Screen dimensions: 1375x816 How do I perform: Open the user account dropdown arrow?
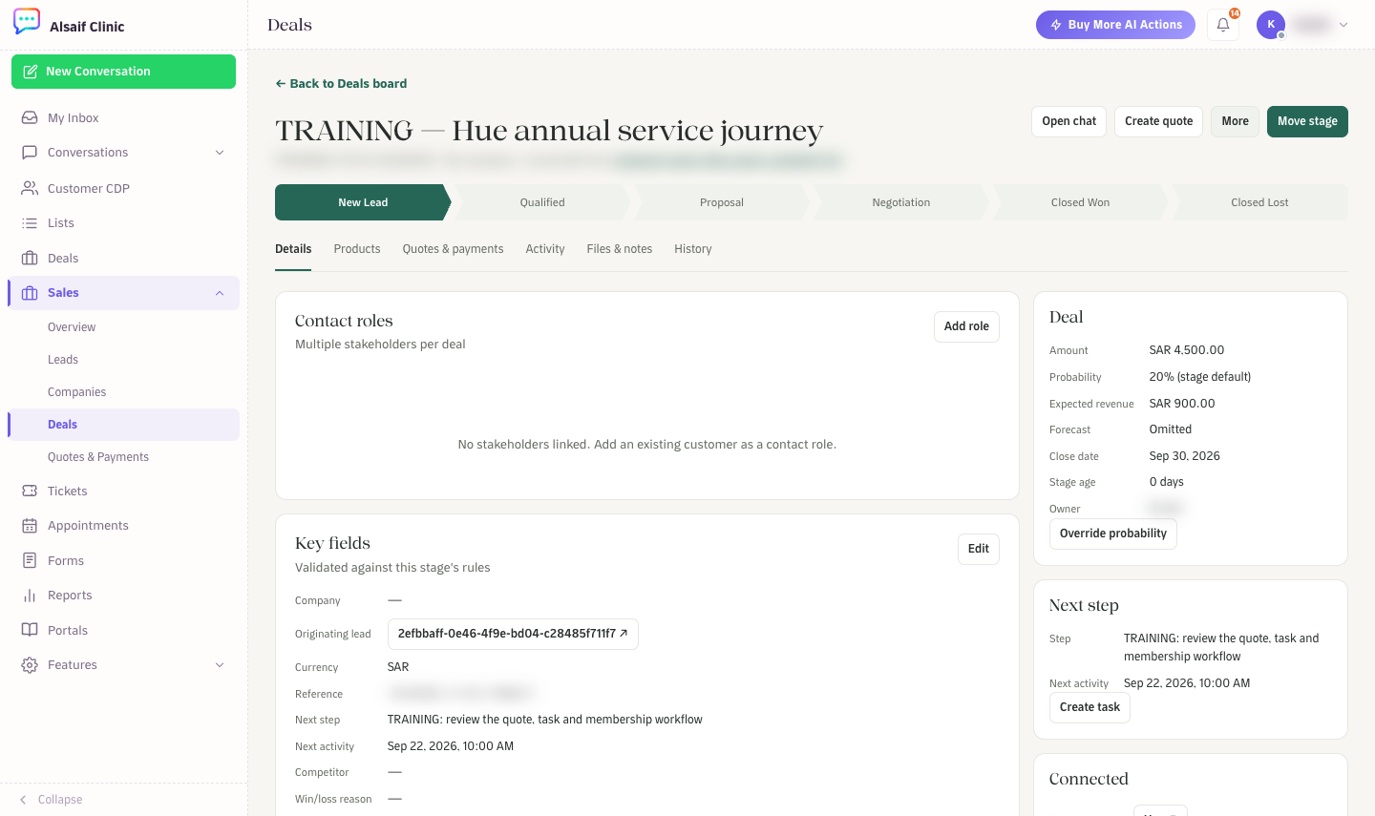pyautogui.click(x=1343, y=25)
